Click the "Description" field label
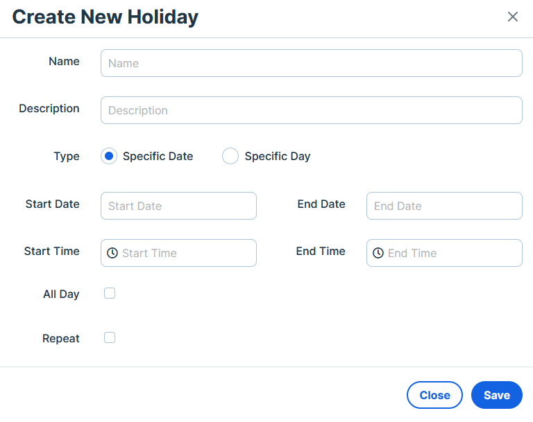 [49, 109]
